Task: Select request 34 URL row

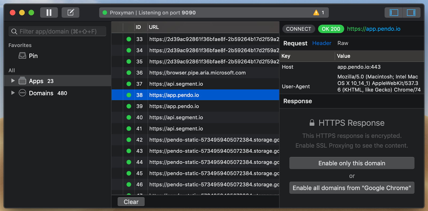Action: (x=195, y=50)
